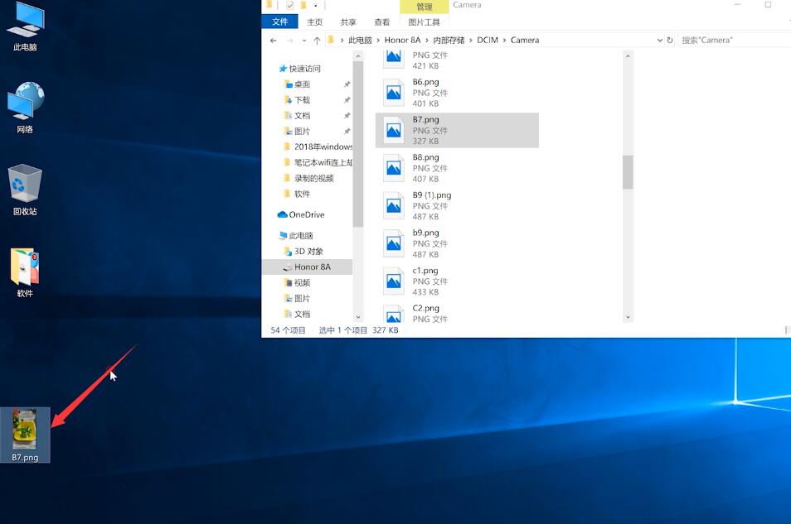This screenshot has height=524, width=791.
Task: Open the 2018年windows folder in sidebar
Action: (318, 147)
